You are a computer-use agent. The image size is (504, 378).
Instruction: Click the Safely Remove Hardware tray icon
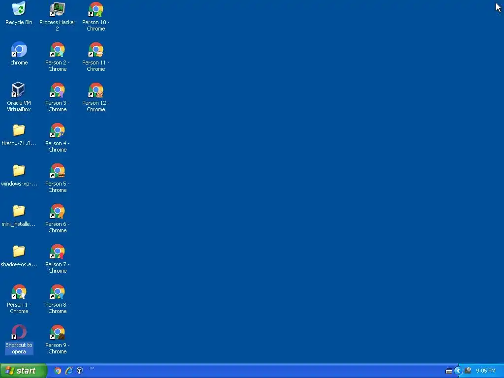[x=468, y=371]
